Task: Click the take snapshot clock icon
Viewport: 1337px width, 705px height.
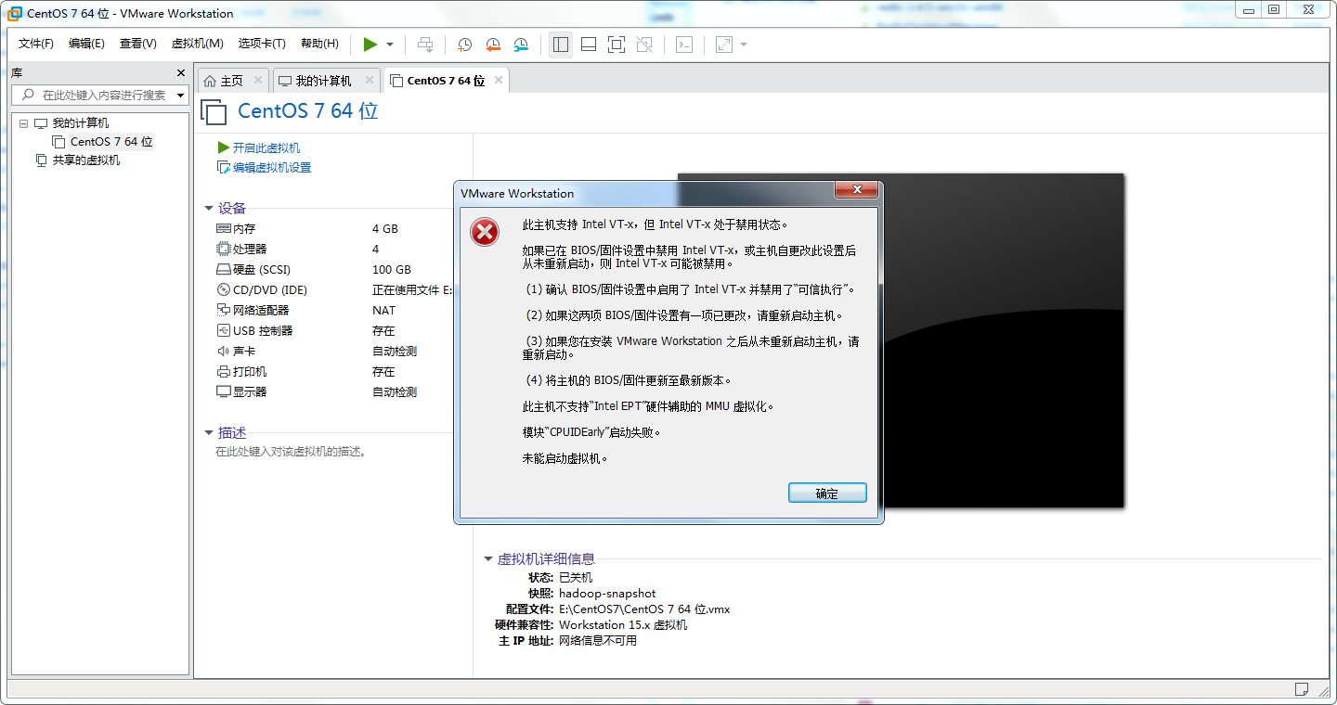Action: [465, 44]
